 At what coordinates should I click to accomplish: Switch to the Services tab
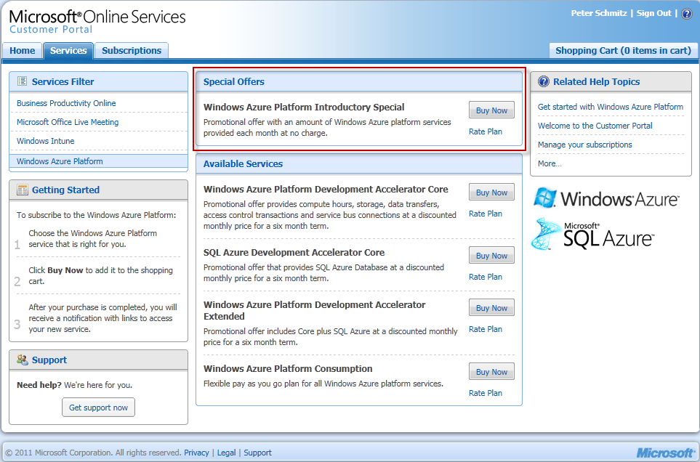pyautogui.click(x=68, y=50)
